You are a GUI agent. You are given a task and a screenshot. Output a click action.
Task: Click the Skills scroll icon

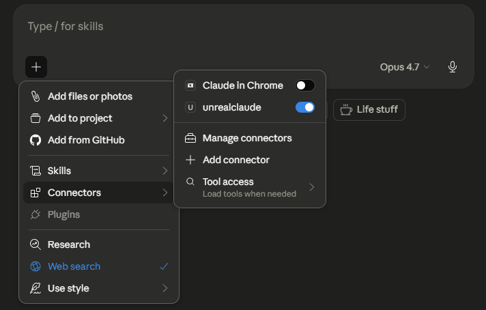click(35, 171)
